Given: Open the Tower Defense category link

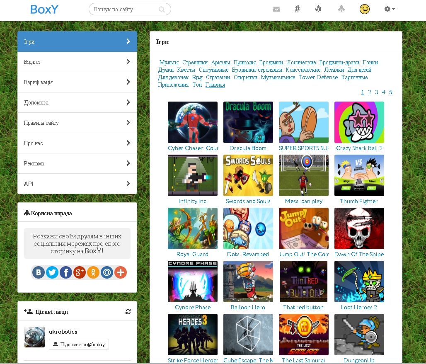Looking at the screenshot, I should click(318, 78).
